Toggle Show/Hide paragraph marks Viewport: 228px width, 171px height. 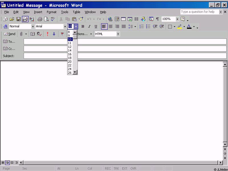pos(158,19)
